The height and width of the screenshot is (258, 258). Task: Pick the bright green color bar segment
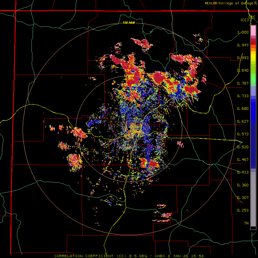(253, 78)
